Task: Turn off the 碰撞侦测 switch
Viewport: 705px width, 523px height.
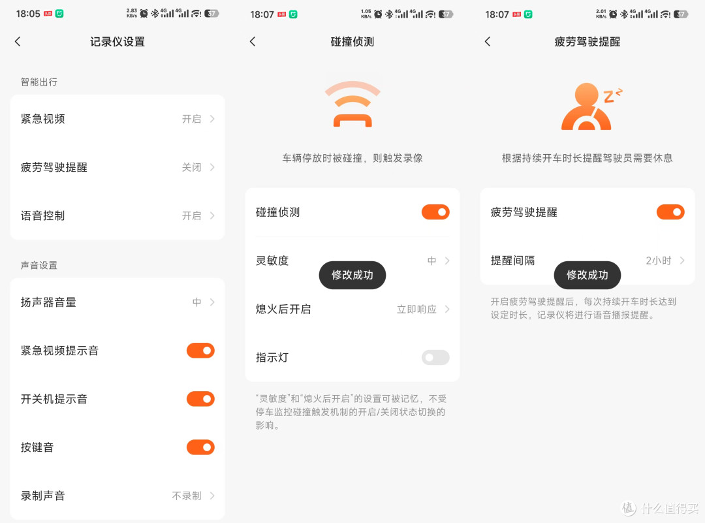Action: pyautogui.click(x=435, y=212)
